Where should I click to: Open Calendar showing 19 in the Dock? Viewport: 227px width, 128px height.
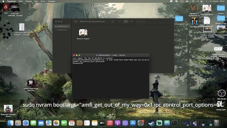72,123
